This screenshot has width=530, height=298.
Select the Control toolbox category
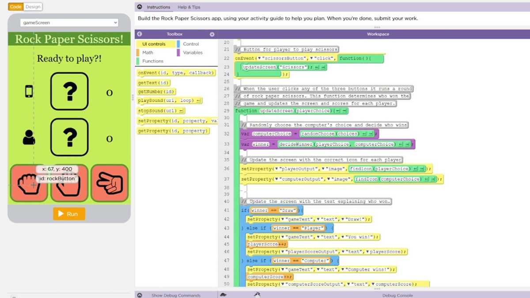[x=191, y=44]
